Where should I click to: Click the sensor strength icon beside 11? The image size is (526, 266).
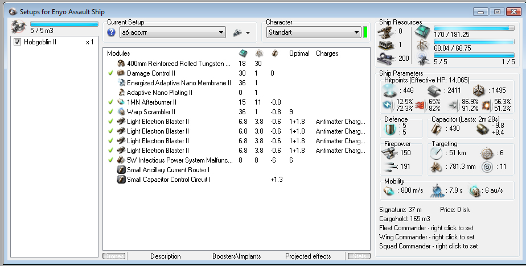tap(487, 167)
